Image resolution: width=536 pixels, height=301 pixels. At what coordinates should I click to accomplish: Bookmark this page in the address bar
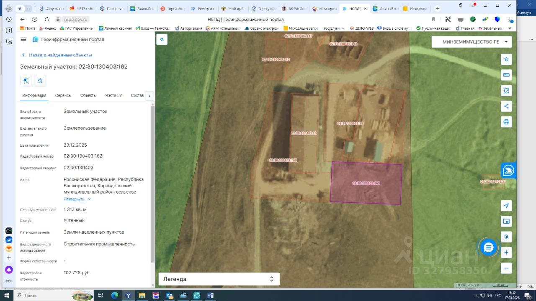click(433, 19)
